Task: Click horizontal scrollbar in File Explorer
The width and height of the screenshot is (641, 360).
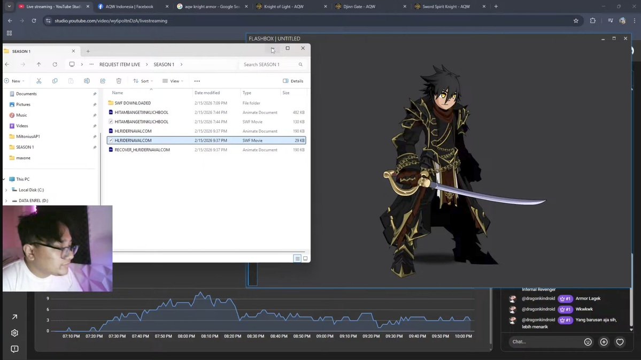Action: point(208,251)
